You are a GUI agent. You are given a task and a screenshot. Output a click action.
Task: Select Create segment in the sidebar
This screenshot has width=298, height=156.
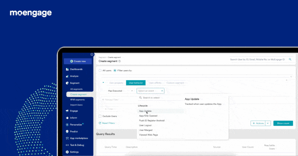(x=78, y=94)
